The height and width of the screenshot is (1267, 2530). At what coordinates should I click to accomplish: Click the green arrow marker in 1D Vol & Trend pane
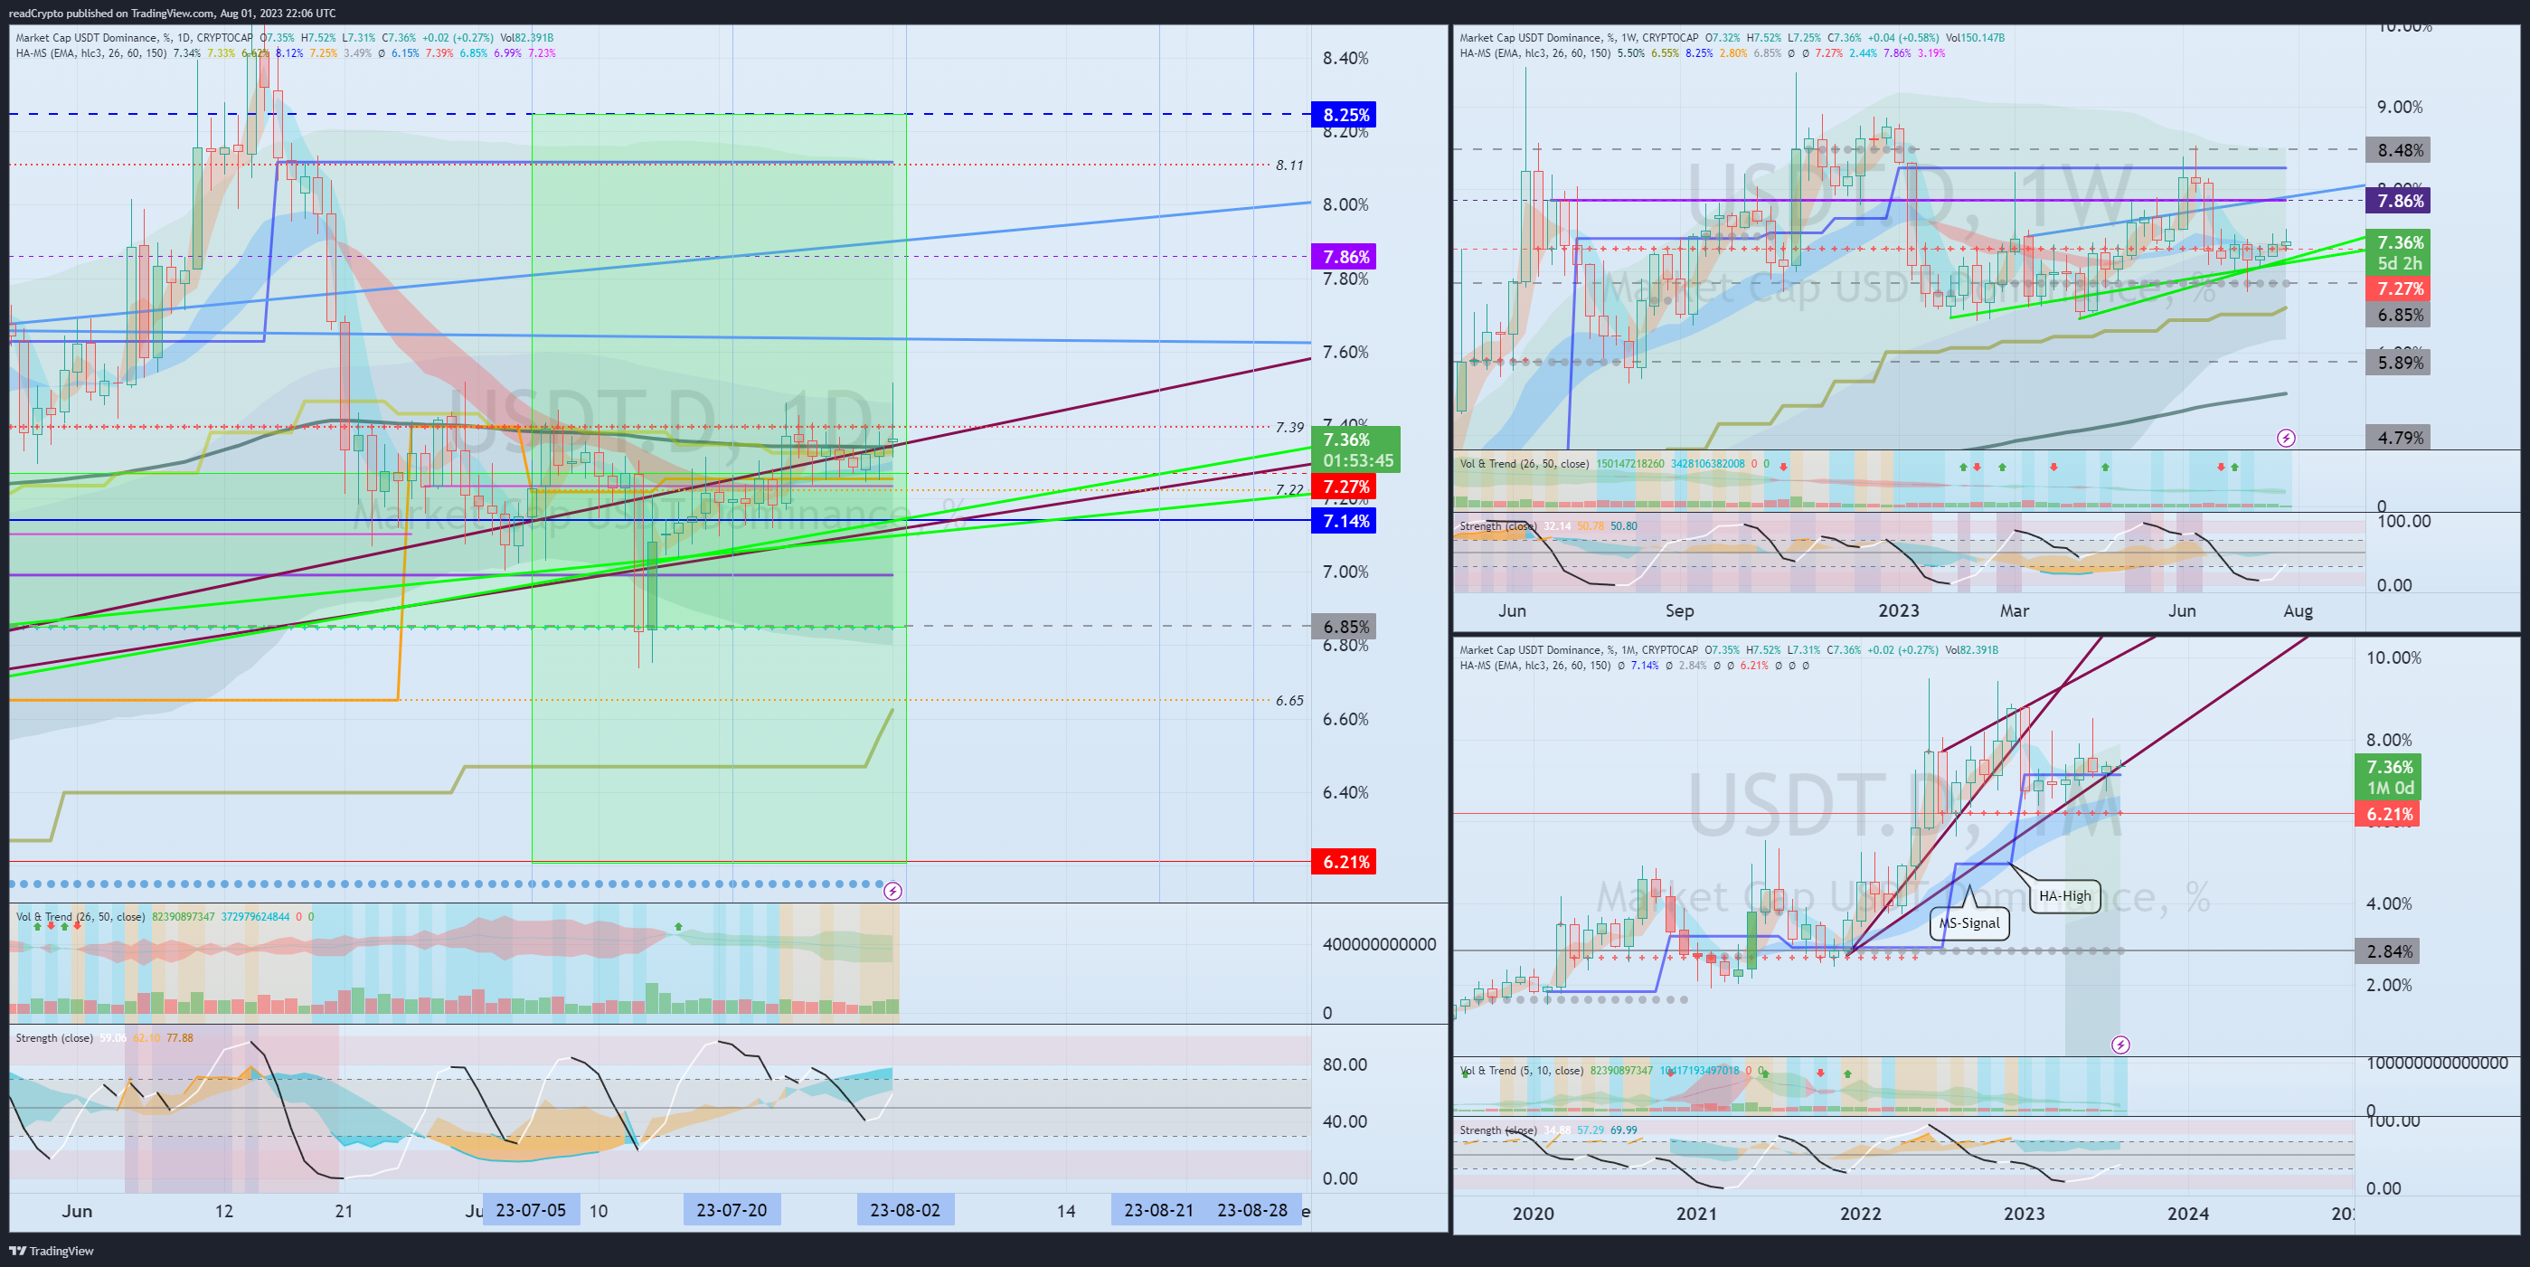[x=679, y=926]
